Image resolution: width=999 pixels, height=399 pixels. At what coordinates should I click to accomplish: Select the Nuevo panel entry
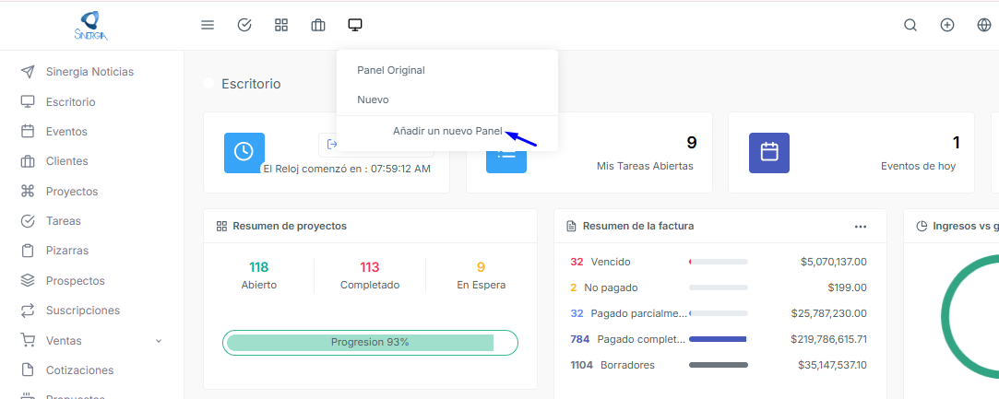(373, 100)
